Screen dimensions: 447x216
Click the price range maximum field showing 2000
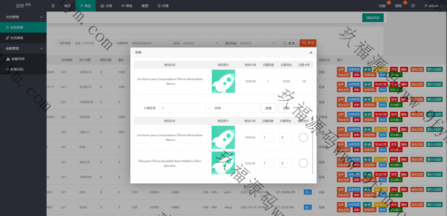click(x=234, y=108)
